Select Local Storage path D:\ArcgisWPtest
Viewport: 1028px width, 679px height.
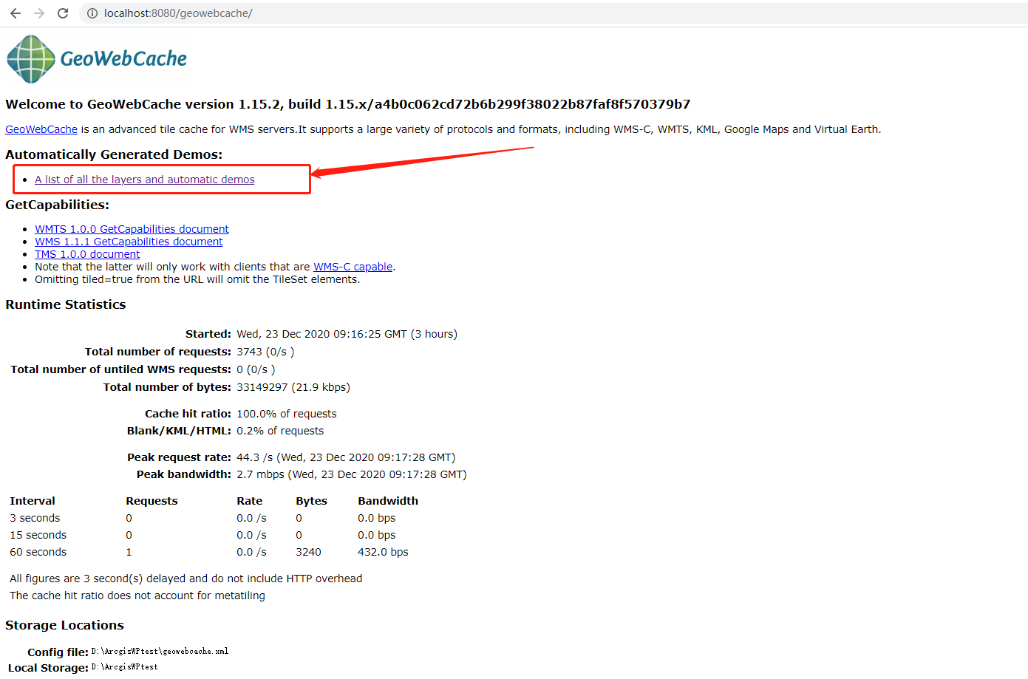(124, 667)
